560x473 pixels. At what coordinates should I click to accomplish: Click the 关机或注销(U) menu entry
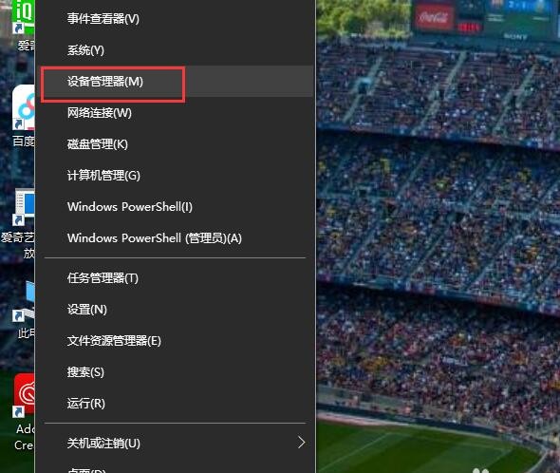click(175, 444)
